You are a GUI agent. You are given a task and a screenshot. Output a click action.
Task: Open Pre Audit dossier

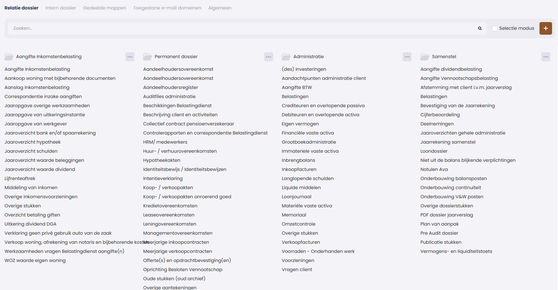439,233
